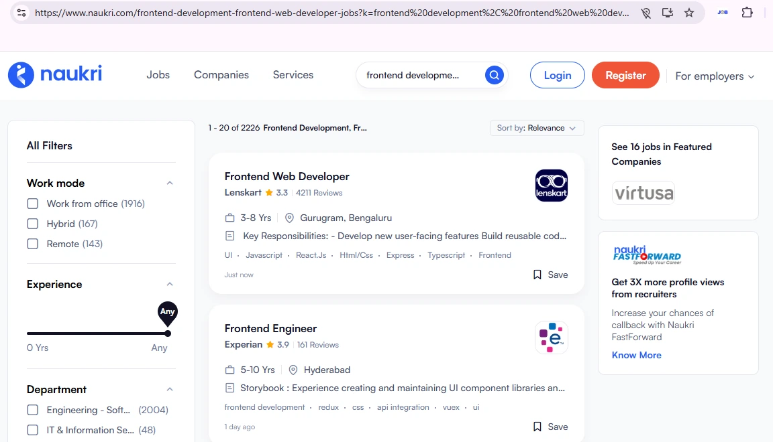Check the Work from office filter
This screenshot has height=442, width=773.
(33, 204)
